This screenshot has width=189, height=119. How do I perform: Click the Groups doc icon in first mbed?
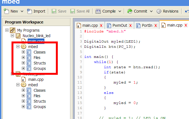click(x=29, y=69)
